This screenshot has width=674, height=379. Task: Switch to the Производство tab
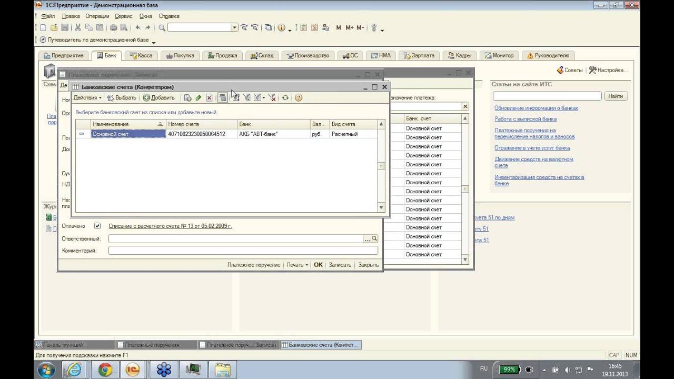click(x=308, y=55)
